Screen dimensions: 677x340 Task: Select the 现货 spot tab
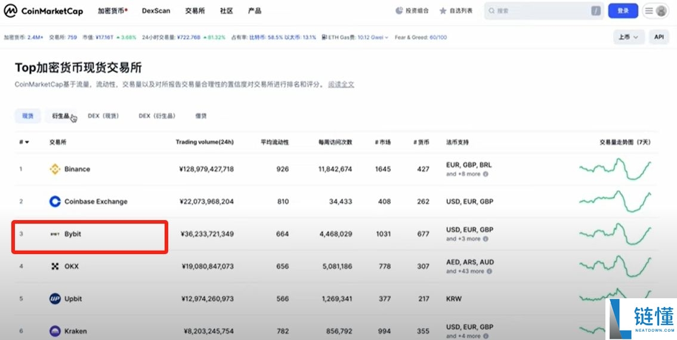27,116
